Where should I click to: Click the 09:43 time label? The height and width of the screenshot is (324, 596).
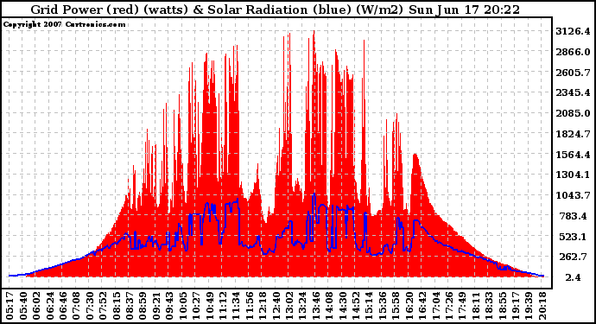pyautogui.click(x=168, y=306)
